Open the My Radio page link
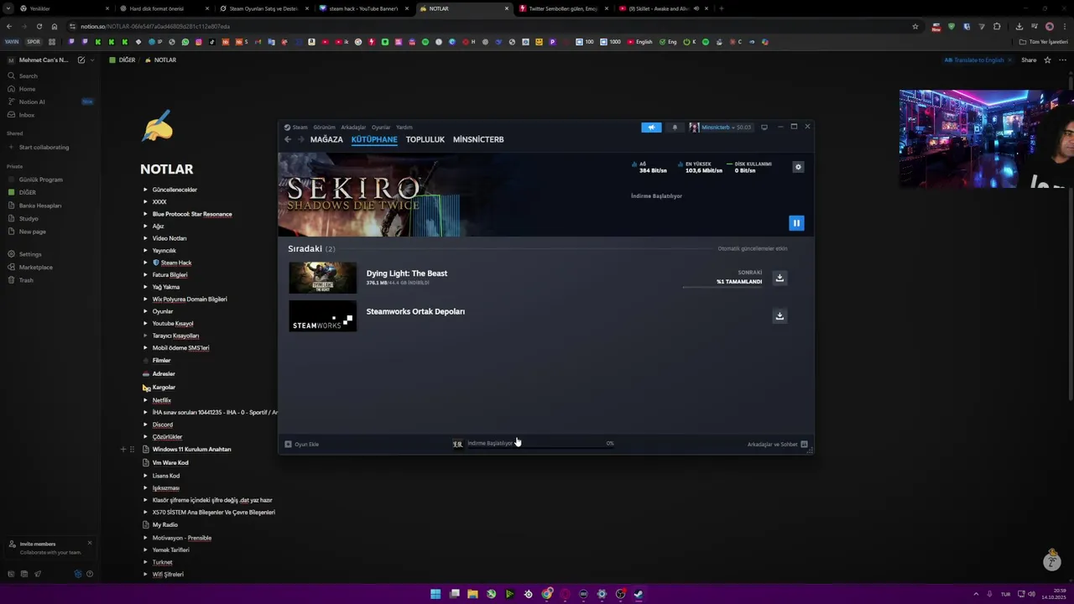Screen dimensions: 1074x604 [x=165, y=525]
